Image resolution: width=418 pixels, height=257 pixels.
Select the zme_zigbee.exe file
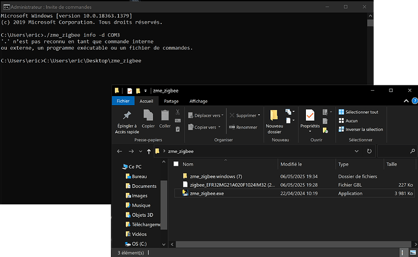pyautogui.click(x=207, y=194)
